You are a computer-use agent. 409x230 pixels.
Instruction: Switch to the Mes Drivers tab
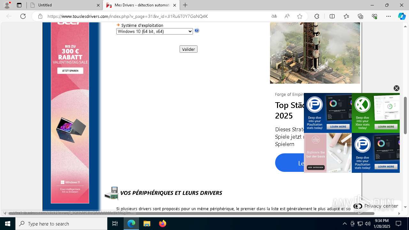pos(142,5)
